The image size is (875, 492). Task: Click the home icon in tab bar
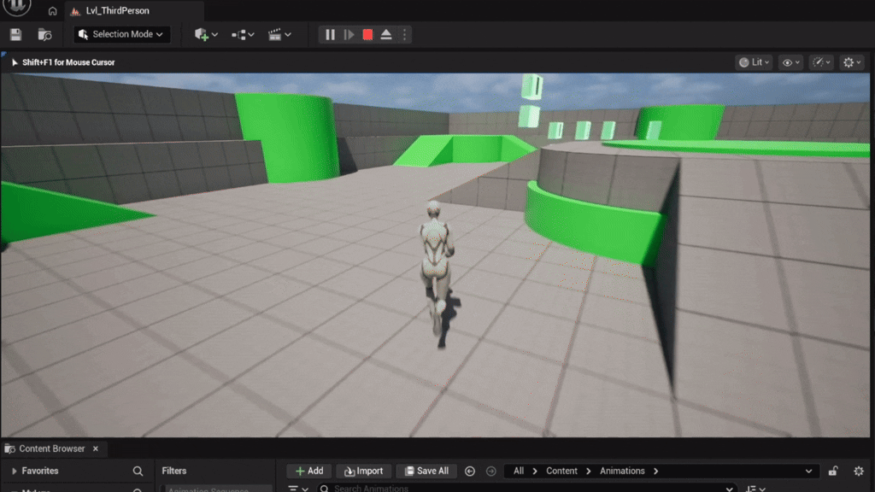[53, 11]
